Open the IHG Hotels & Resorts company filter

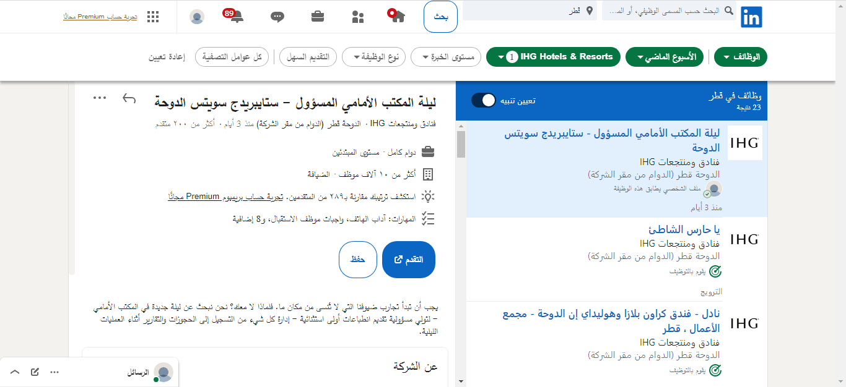click(x=554, y=57)
